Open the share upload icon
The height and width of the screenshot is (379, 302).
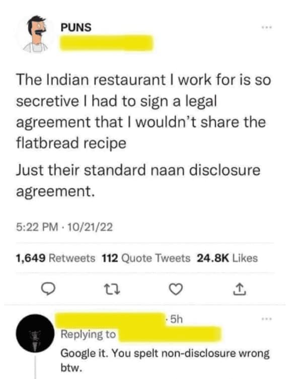(x=240, y=289)
